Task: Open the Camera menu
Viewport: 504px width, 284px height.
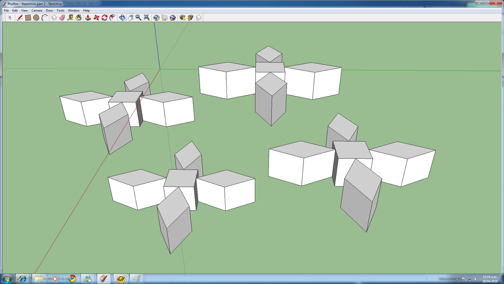Action: [37, 10]
